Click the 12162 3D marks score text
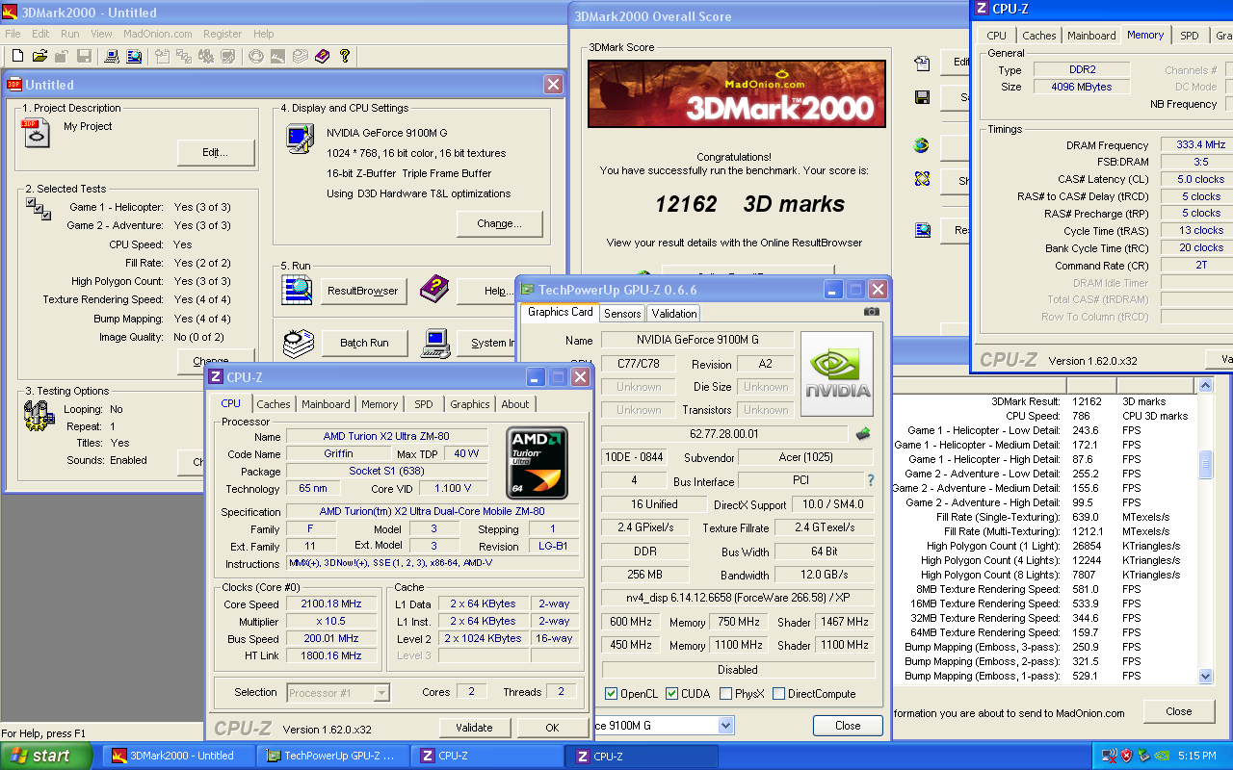1233x770 pixels. tap(749, 204)
